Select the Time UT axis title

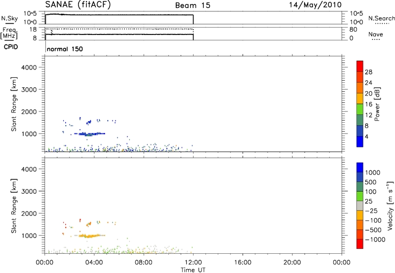coord(193,270)
